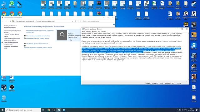Open the Формат menu in Notepad
The image size is (200, 112).
(94, 32)
